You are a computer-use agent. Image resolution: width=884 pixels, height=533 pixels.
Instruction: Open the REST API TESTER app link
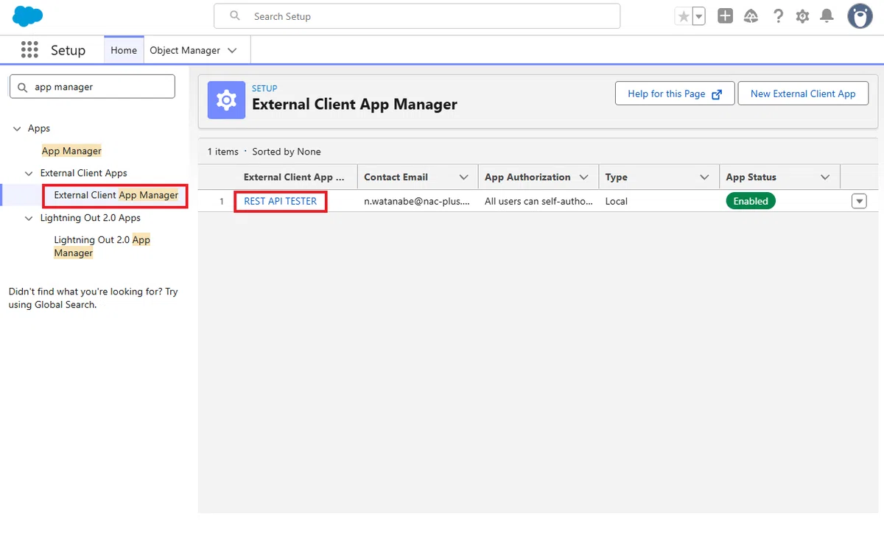[x=281, y=201]
